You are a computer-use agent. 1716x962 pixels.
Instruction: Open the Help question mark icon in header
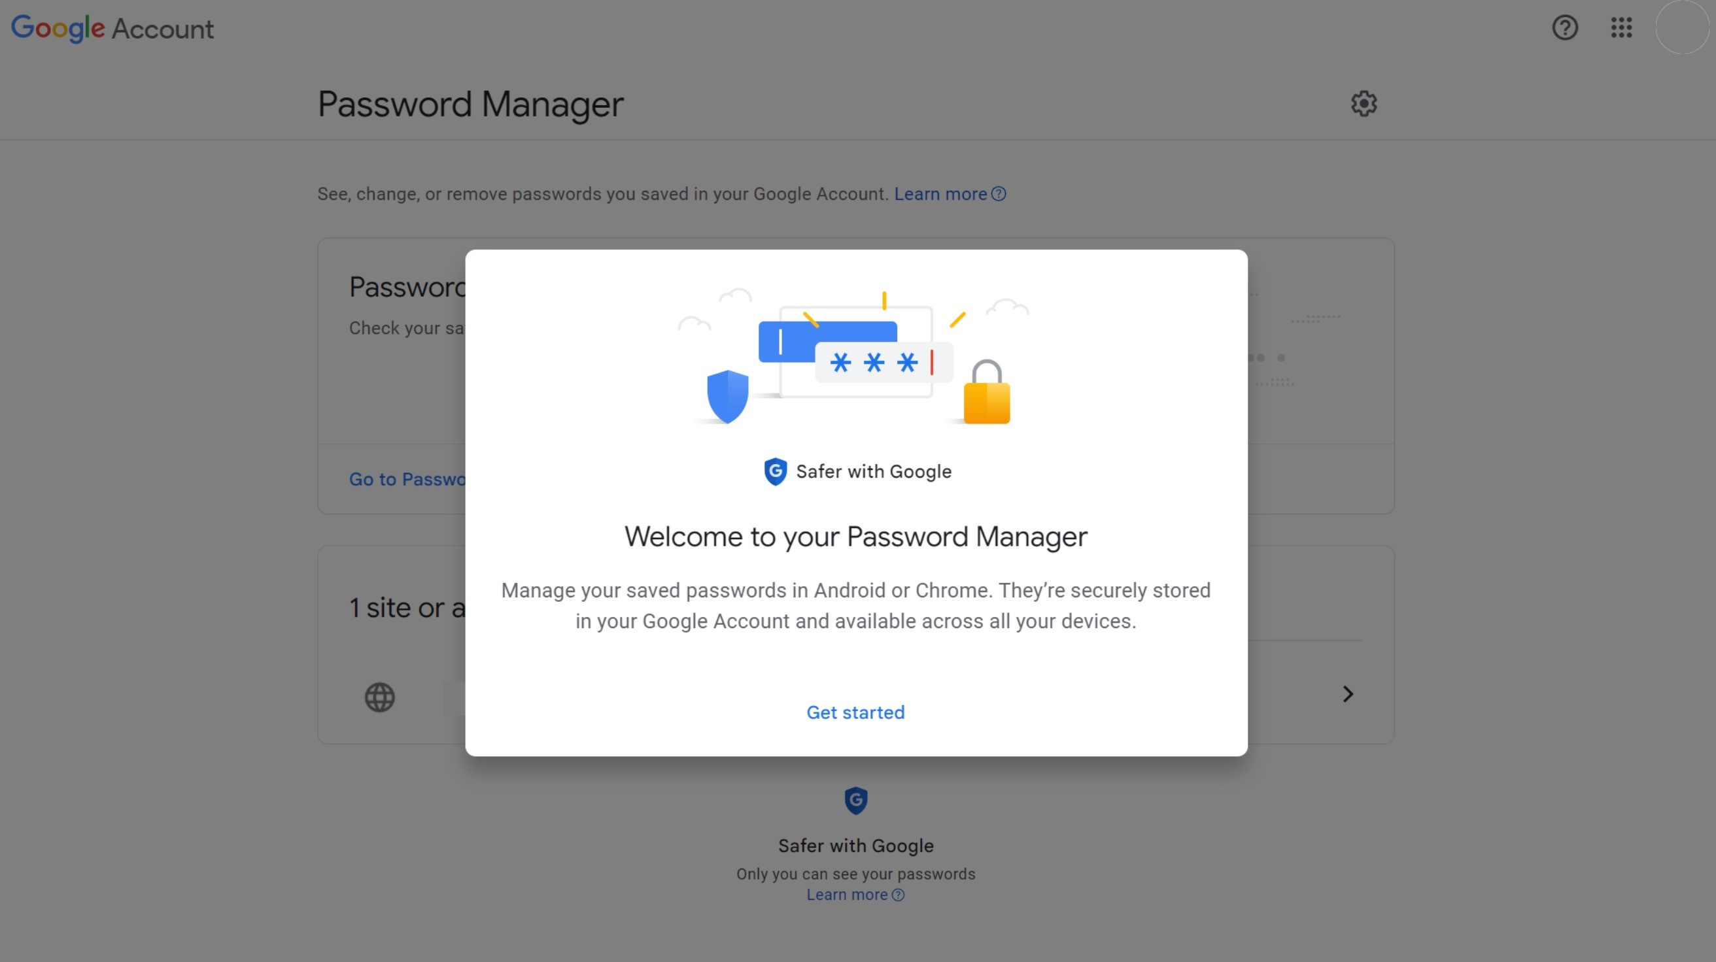tap(1565, 28)
